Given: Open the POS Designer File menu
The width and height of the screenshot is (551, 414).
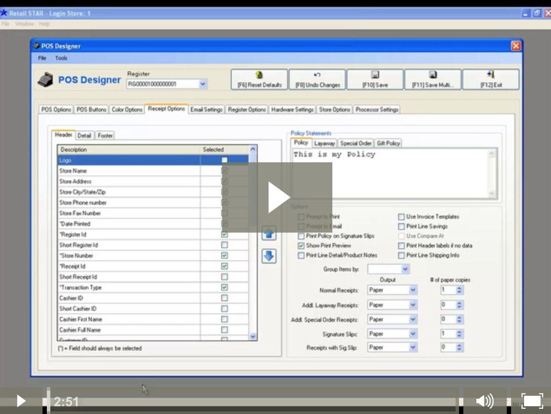Looking at the screenshot, I should coord(42,58).
